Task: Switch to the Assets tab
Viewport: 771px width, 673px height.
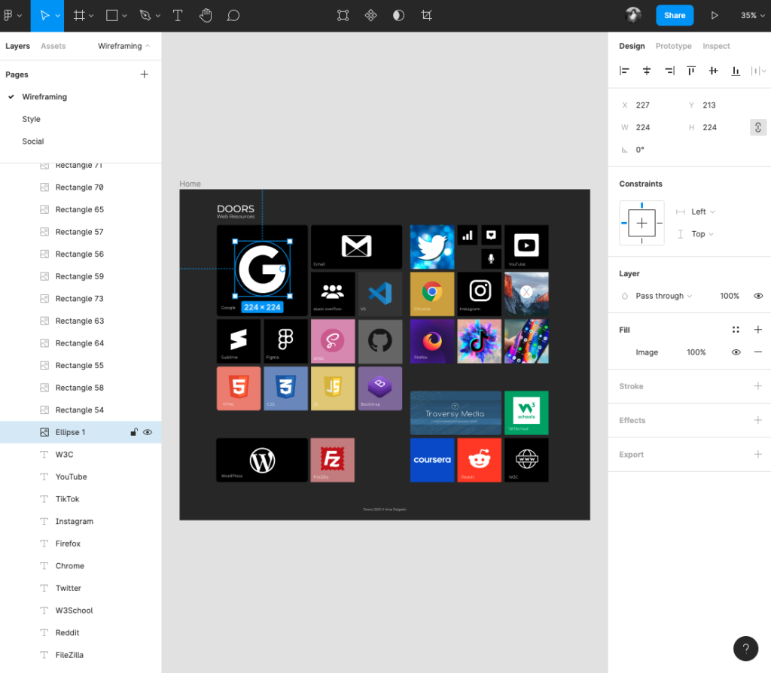Action: (x=53, y=46)
